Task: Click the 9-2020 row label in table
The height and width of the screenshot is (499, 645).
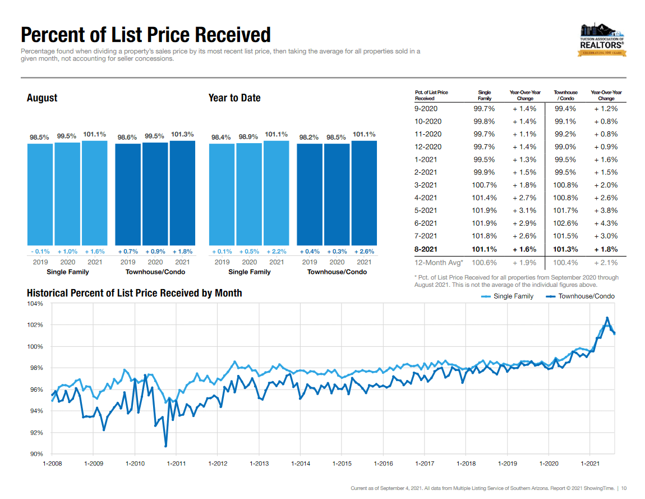Action: point(426,108)
